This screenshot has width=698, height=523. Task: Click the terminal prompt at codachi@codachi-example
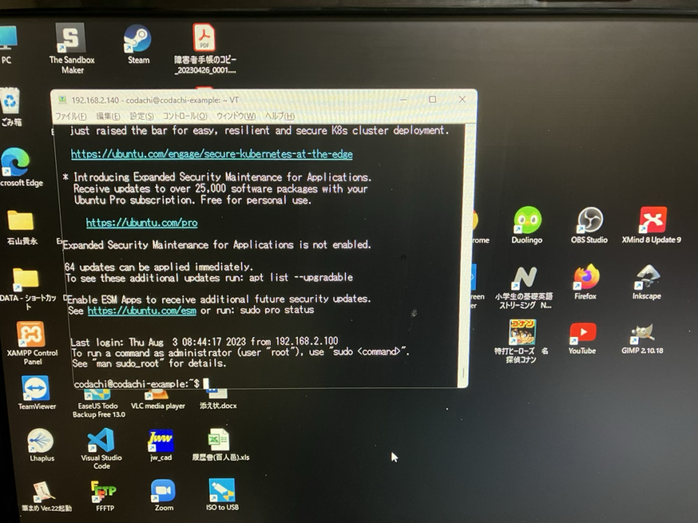click(x=136, y=384)
